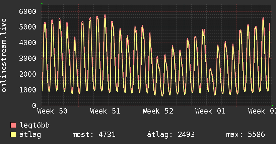This screenshot has height=144, width=276.
Task: Click the green arrow atop the vertical axis
Action: coord(42,4)
